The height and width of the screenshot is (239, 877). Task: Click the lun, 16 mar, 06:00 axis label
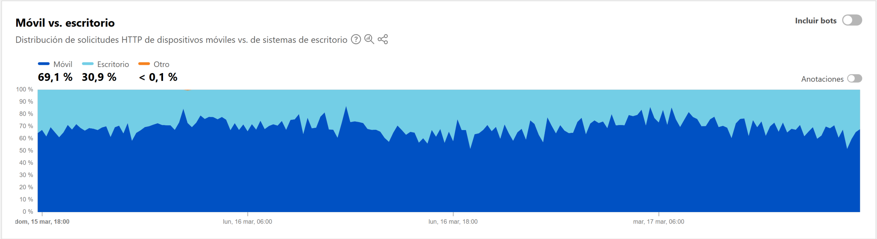tap(247, 222)
